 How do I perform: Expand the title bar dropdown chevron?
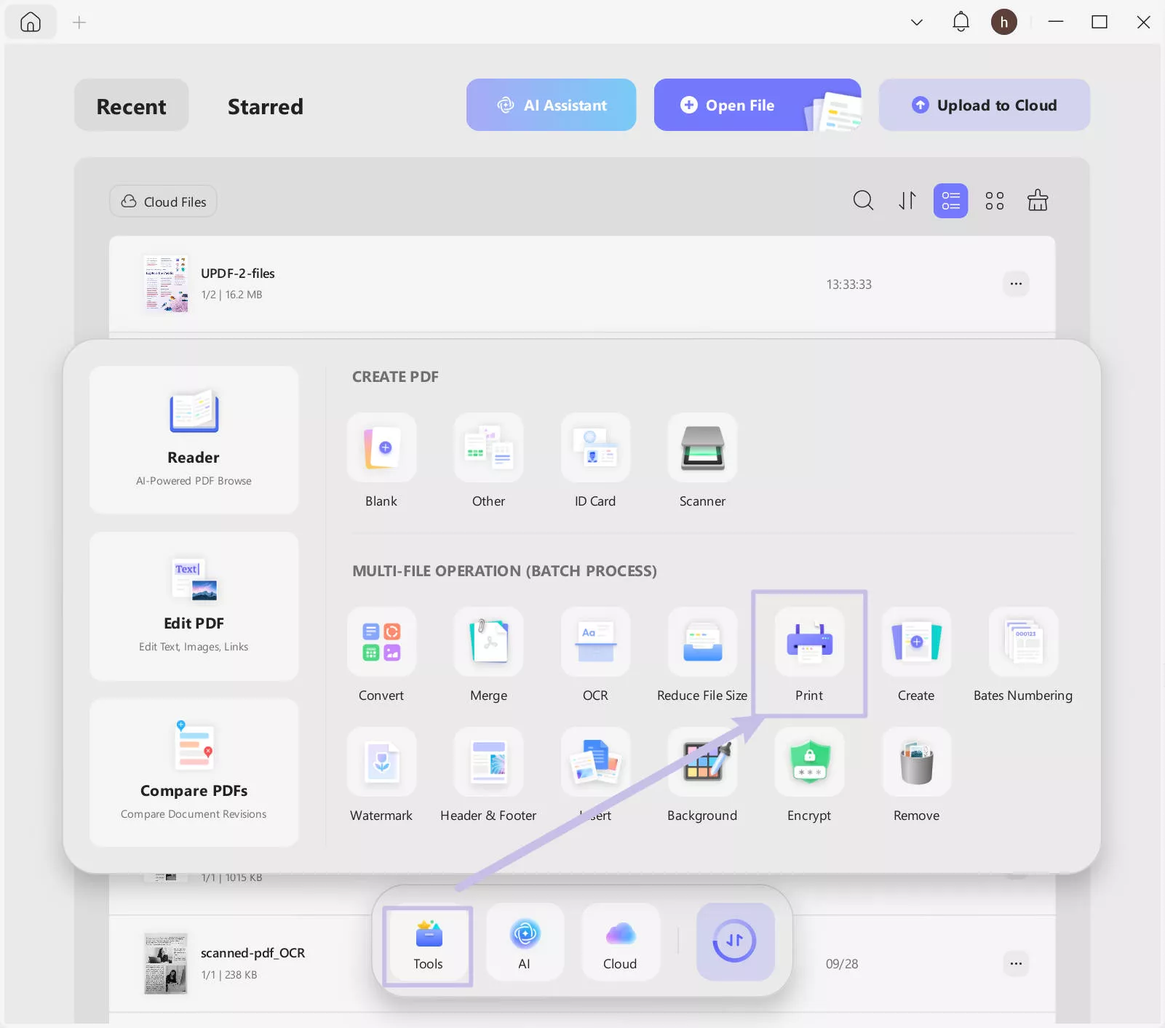click(x=917, y=22)
